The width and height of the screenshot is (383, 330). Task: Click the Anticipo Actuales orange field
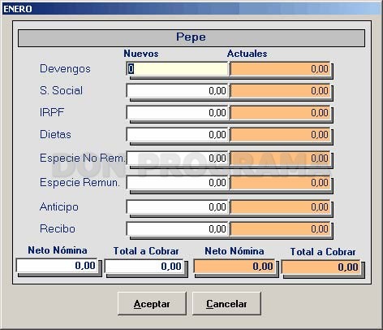click(280, 207)
